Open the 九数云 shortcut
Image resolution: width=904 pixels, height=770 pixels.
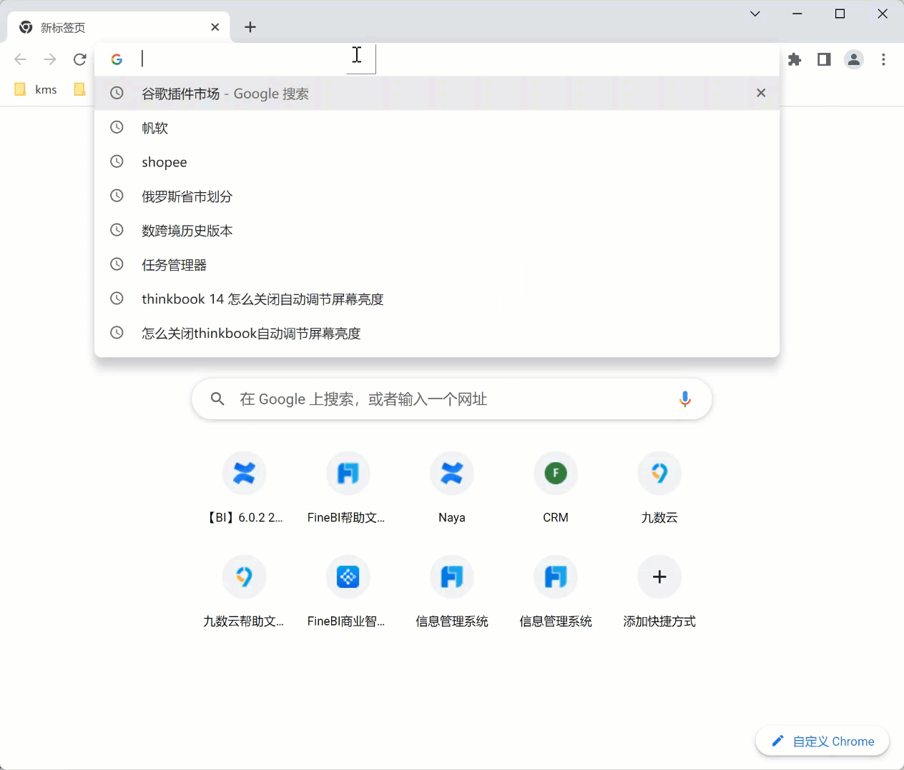[x=659, y=489]
